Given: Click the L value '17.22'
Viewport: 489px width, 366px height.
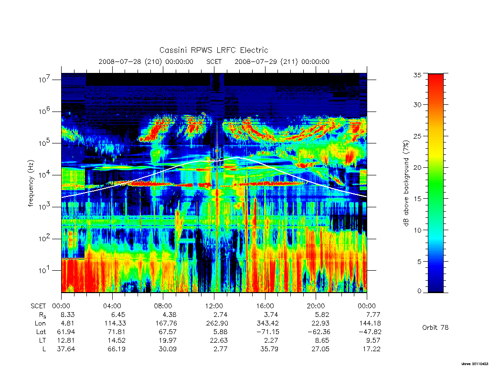Looking at the screenshot, I should pos(372,349).
